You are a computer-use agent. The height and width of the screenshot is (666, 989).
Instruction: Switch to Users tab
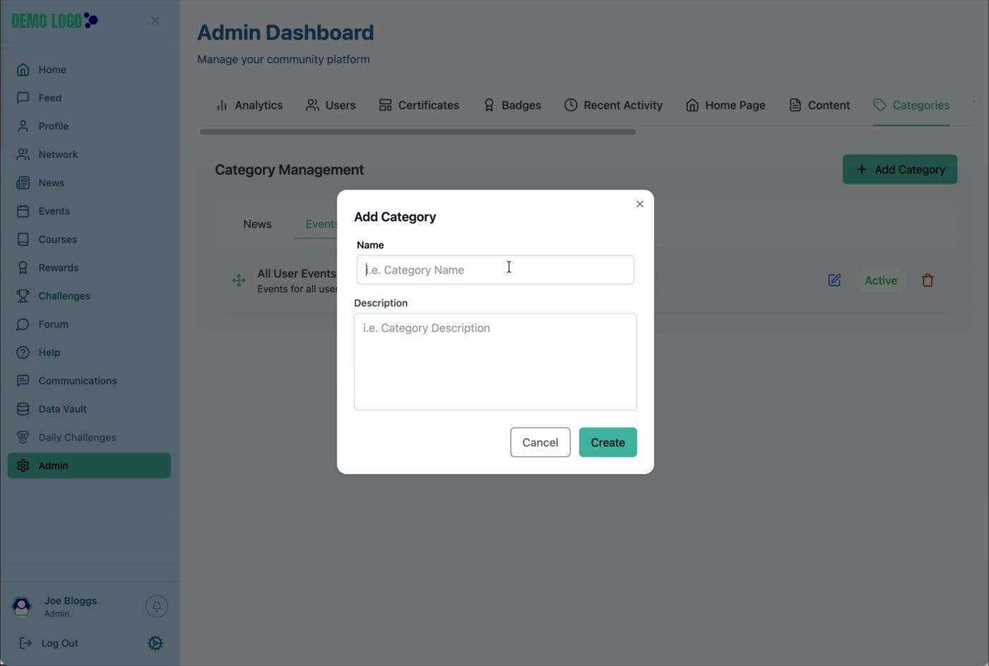[331, 105]
